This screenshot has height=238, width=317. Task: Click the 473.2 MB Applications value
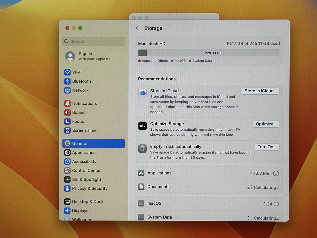tap(260, 173)
